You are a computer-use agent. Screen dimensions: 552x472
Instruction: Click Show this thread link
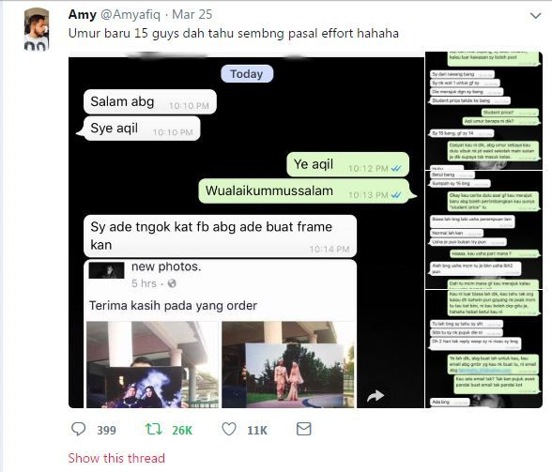116,458
